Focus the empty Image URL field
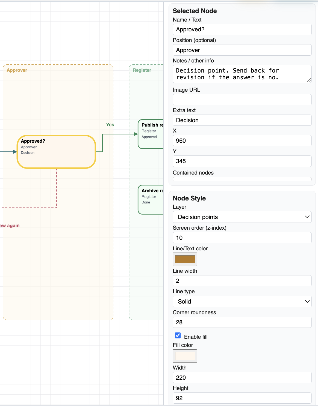The width and height of the screenshot is (318, 408). [x=242, y=100]
